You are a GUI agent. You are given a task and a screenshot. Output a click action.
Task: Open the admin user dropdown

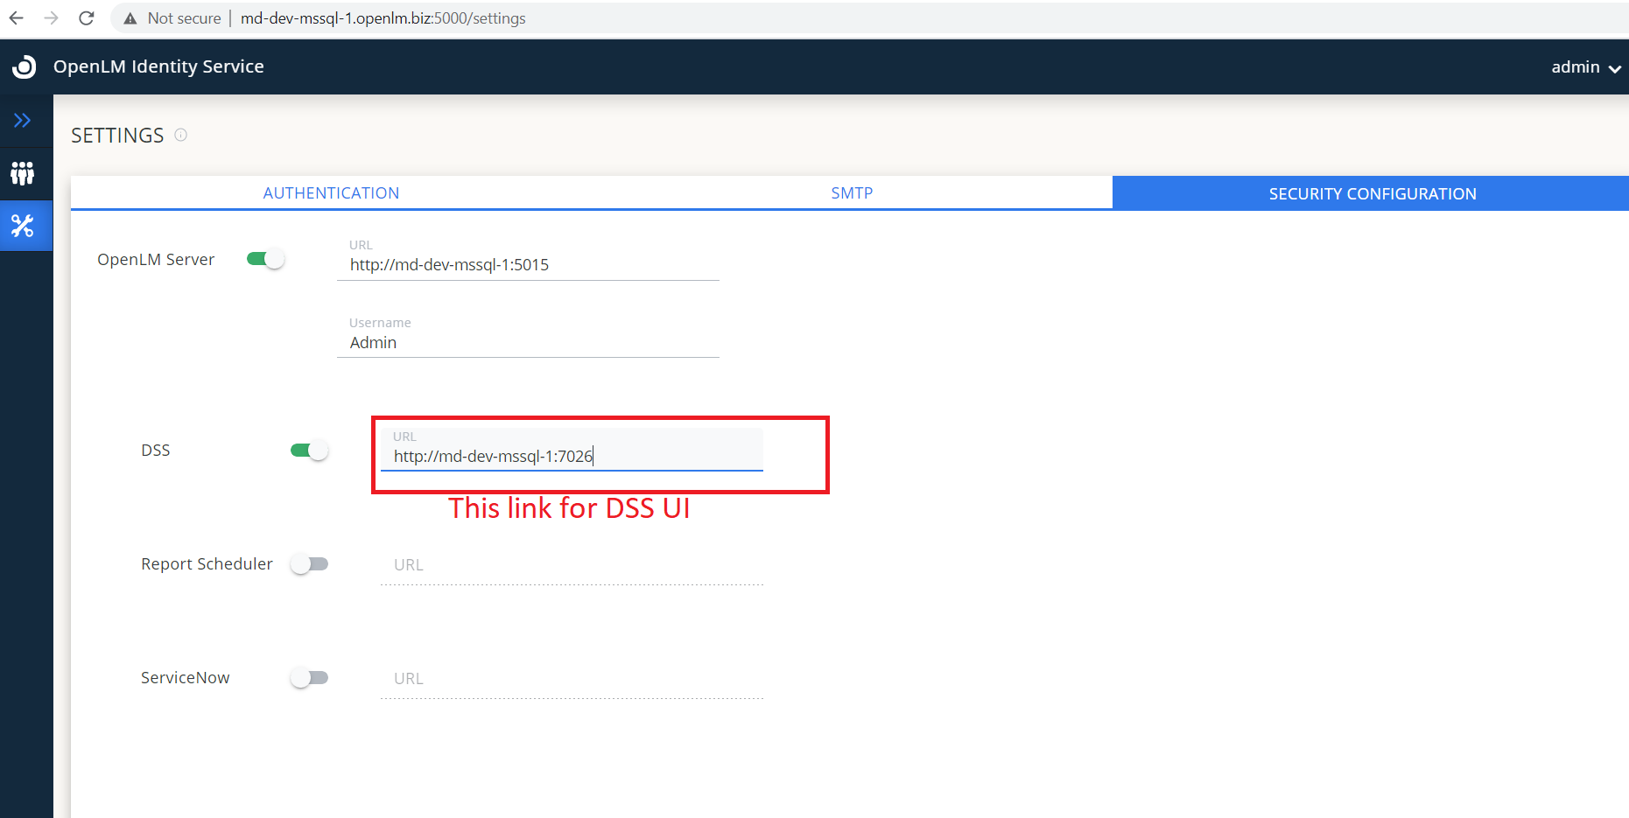point(1585,67)
